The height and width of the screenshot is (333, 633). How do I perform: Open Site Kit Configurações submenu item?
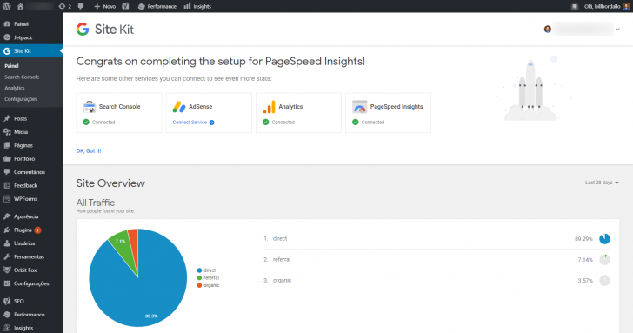[x=21, y=99]
